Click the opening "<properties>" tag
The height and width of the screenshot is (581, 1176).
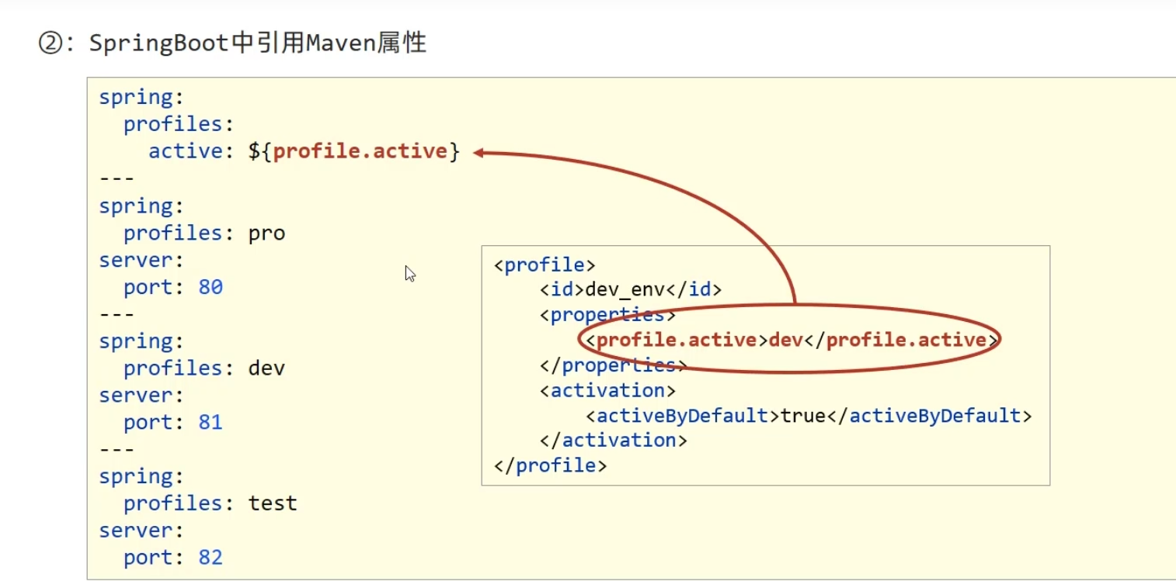click(x=607, y=315)
